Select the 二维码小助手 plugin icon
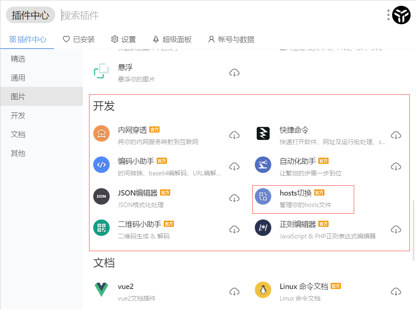The width and height of the screenshot is (416, 310). 101,228
